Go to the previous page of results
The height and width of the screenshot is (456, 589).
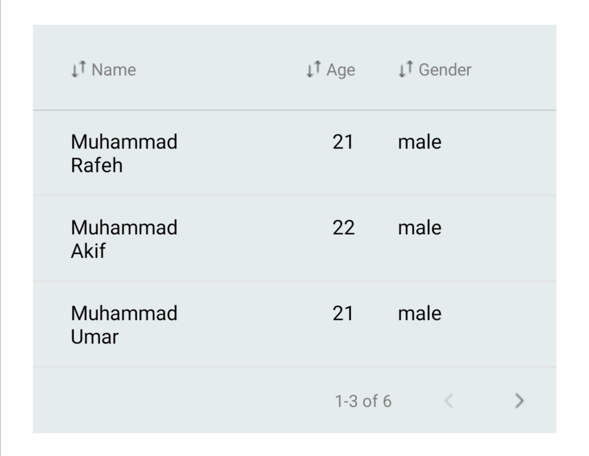[448, 401]
